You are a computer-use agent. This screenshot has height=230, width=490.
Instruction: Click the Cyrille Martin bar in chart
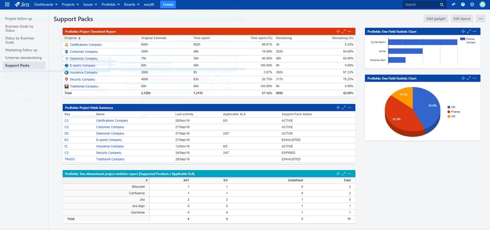point(423,42)
